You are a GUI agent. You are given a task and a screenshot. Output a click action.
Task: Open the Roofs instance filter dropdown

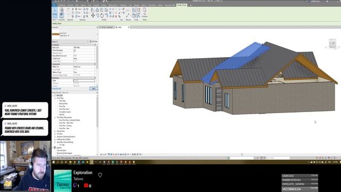(87, 42)
